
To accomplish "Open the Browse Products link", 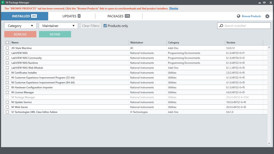I will (251, 16).
